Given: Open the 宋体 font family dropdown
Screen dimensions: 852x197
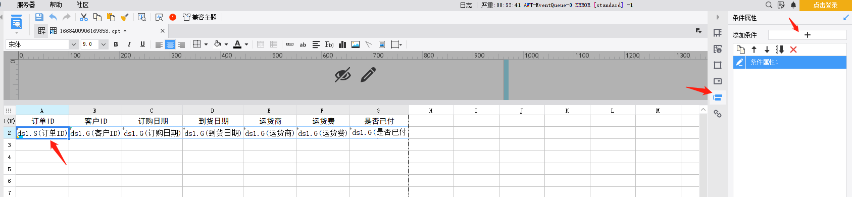Looking at the screenshot, I should coord(41,44).
